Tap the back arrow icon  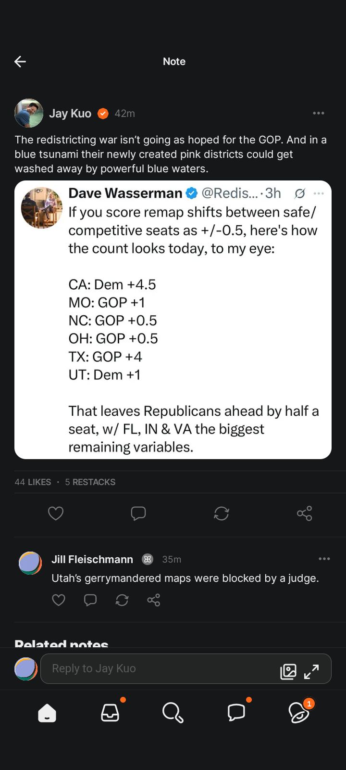[20, 62]
